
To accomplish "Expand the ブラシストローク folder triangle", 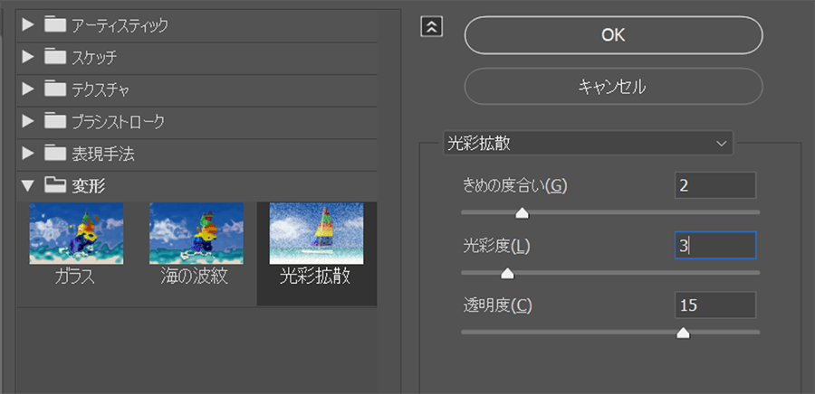I will [28, 120].
